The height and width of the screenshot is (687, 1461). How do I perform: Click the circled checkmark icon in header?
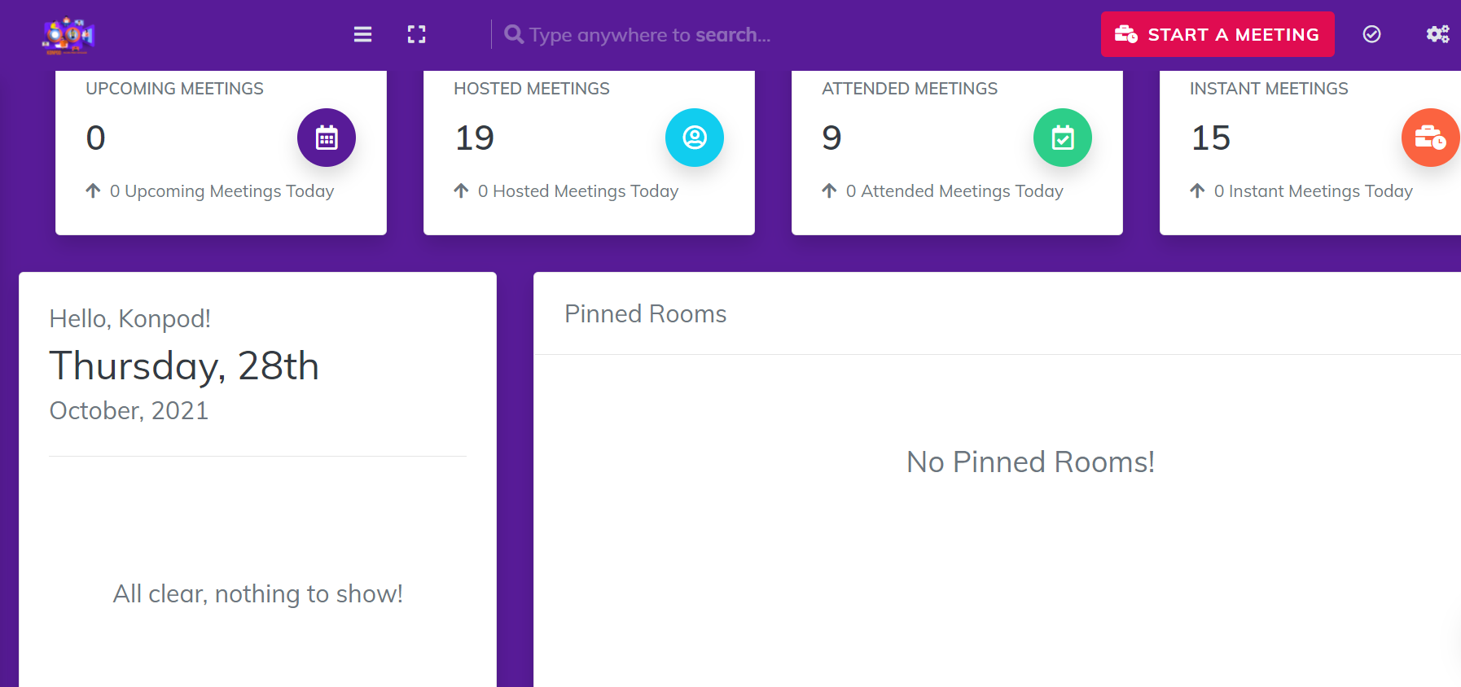(x=1371, y=34)
